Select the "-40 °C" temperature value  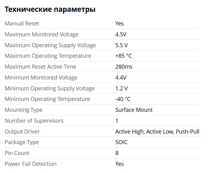click(123, 99)
